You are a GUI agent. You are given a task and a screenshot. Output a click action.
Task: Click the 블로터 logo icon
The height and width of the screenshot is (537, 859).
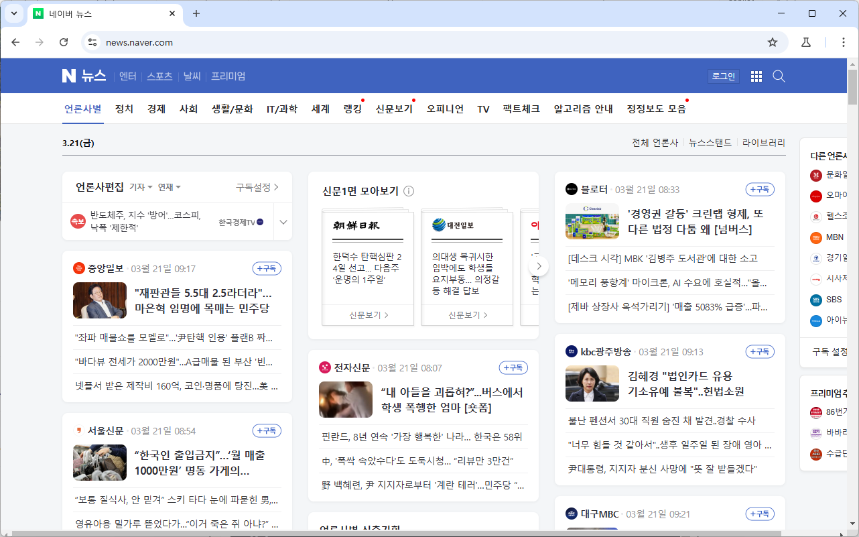click(572, 189)
